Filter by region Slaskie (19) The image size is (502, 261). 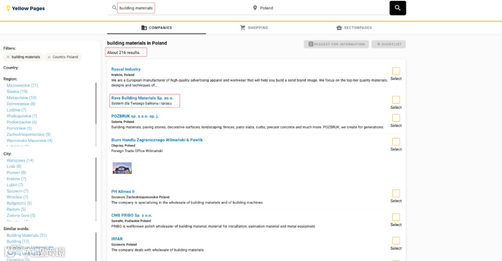coord(17,91)
